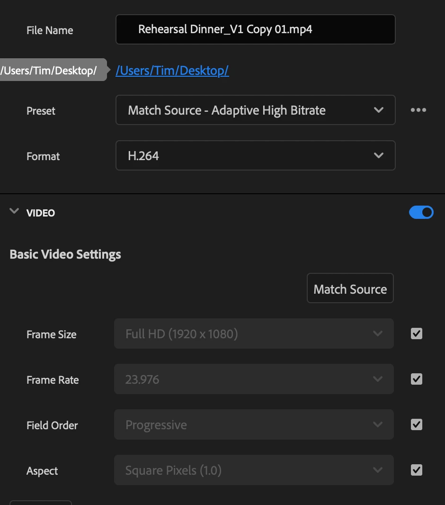
Task: Click the gray /Users/Tim/Desktop/ tooltip
Action: coord(52,70)
